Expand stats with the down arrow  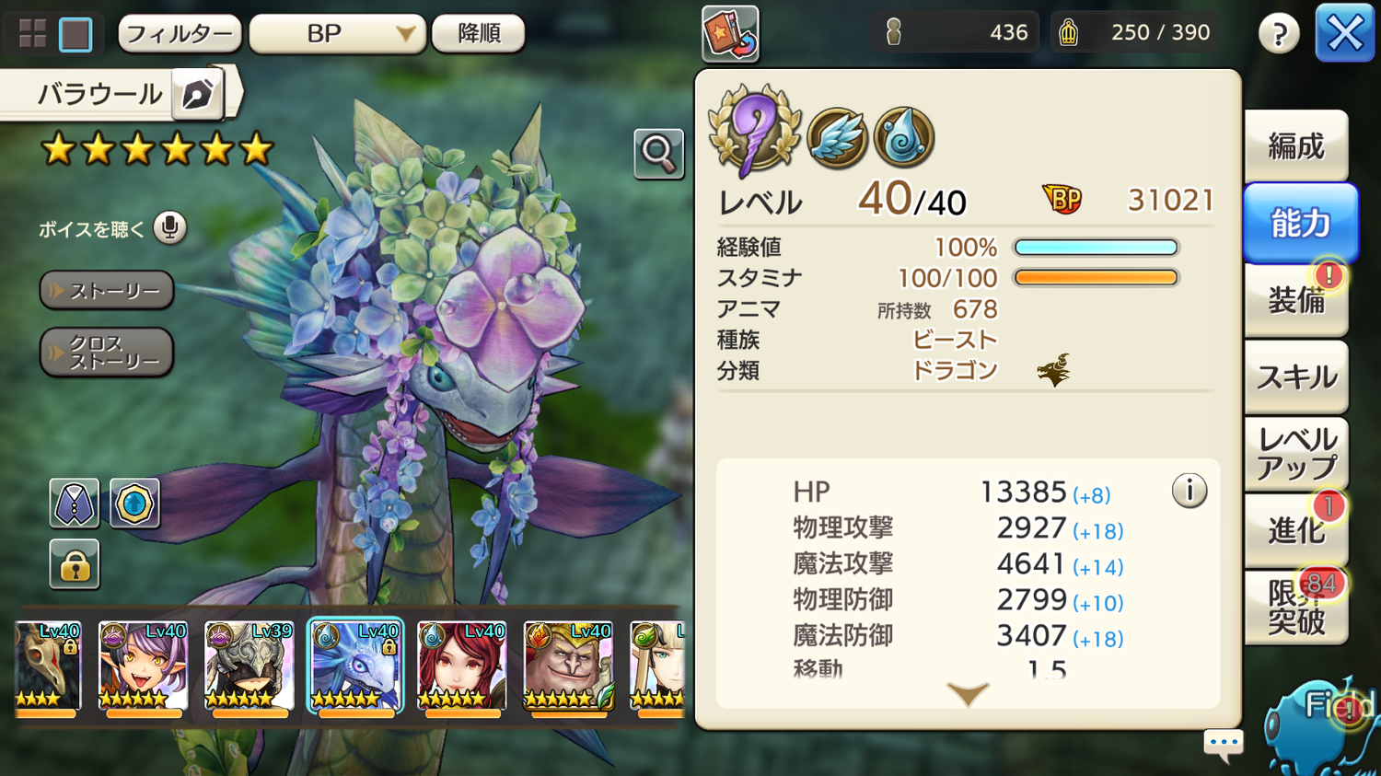coord(968,693)
